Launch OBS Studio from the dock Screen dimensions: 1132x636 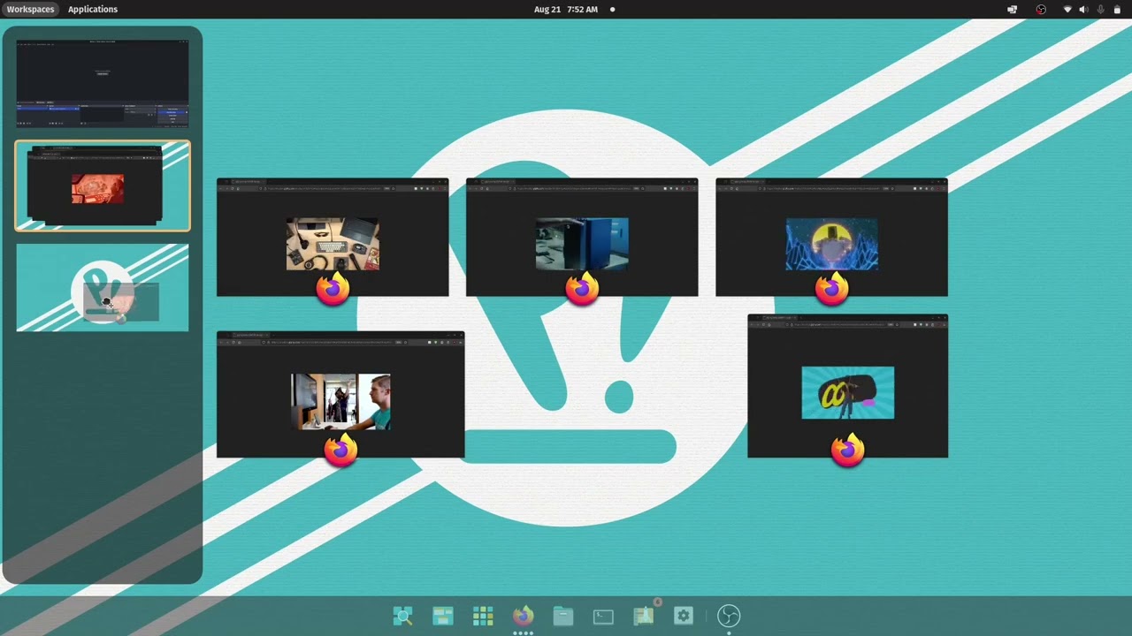click(730, 616)
